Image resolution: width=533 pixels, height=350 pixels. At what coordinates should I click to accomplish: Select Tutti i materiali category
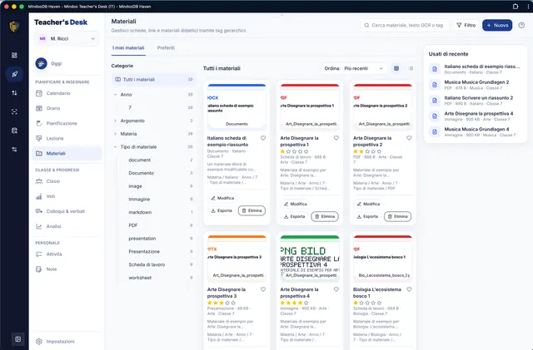point(153,80)
